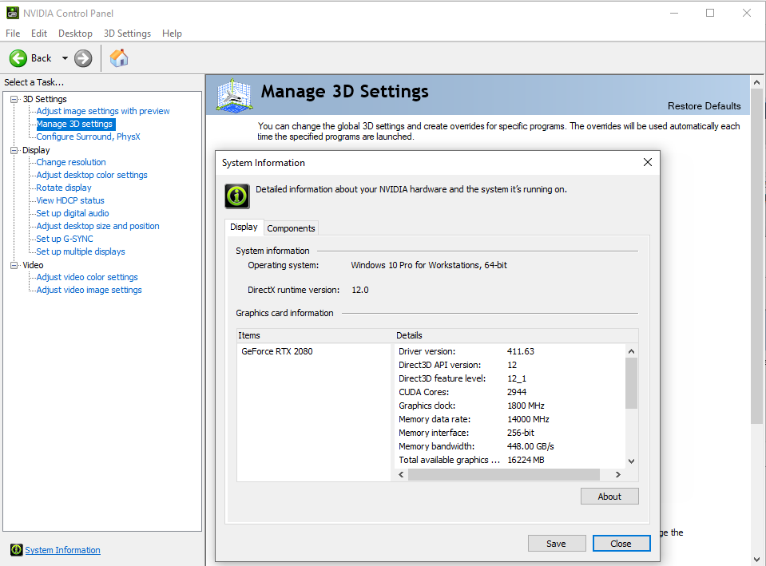The width and height of the screenshot is (766, 566).
Task: Open the Edit menu
Action: [x=39, y=34]
